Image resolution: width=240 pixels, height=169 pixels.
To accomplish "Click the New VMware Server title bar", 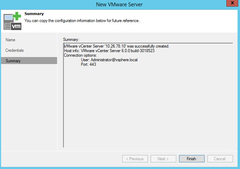I will pos(119,5).
